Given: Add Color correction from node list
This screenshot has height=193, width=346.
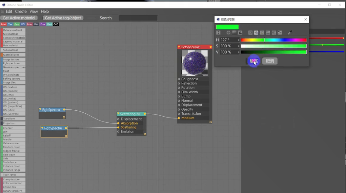Looking at the screenshot, I should click(12, 183).
